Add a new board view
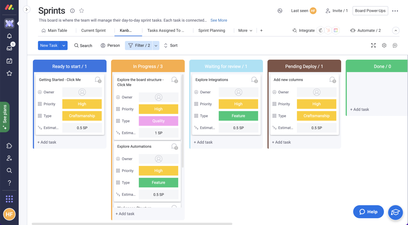The image size is (408, 225). [x=261, y=31]
